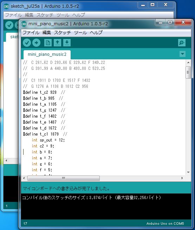
Task: Click the line '#define t_g 1247'
Action: (x=44, y=110)
